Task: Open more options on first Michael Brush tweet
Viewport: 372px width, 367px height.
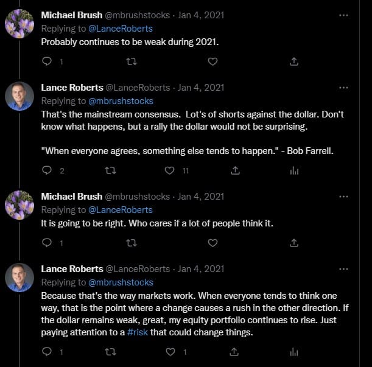Action: (343, 15)
